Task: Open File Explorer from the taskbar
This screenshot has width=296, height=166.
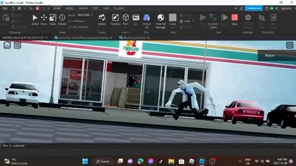Action: click(171, 161)
